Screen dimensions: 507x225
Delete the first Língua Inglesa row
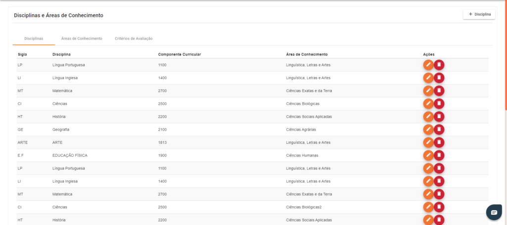[x=439, y=78]
